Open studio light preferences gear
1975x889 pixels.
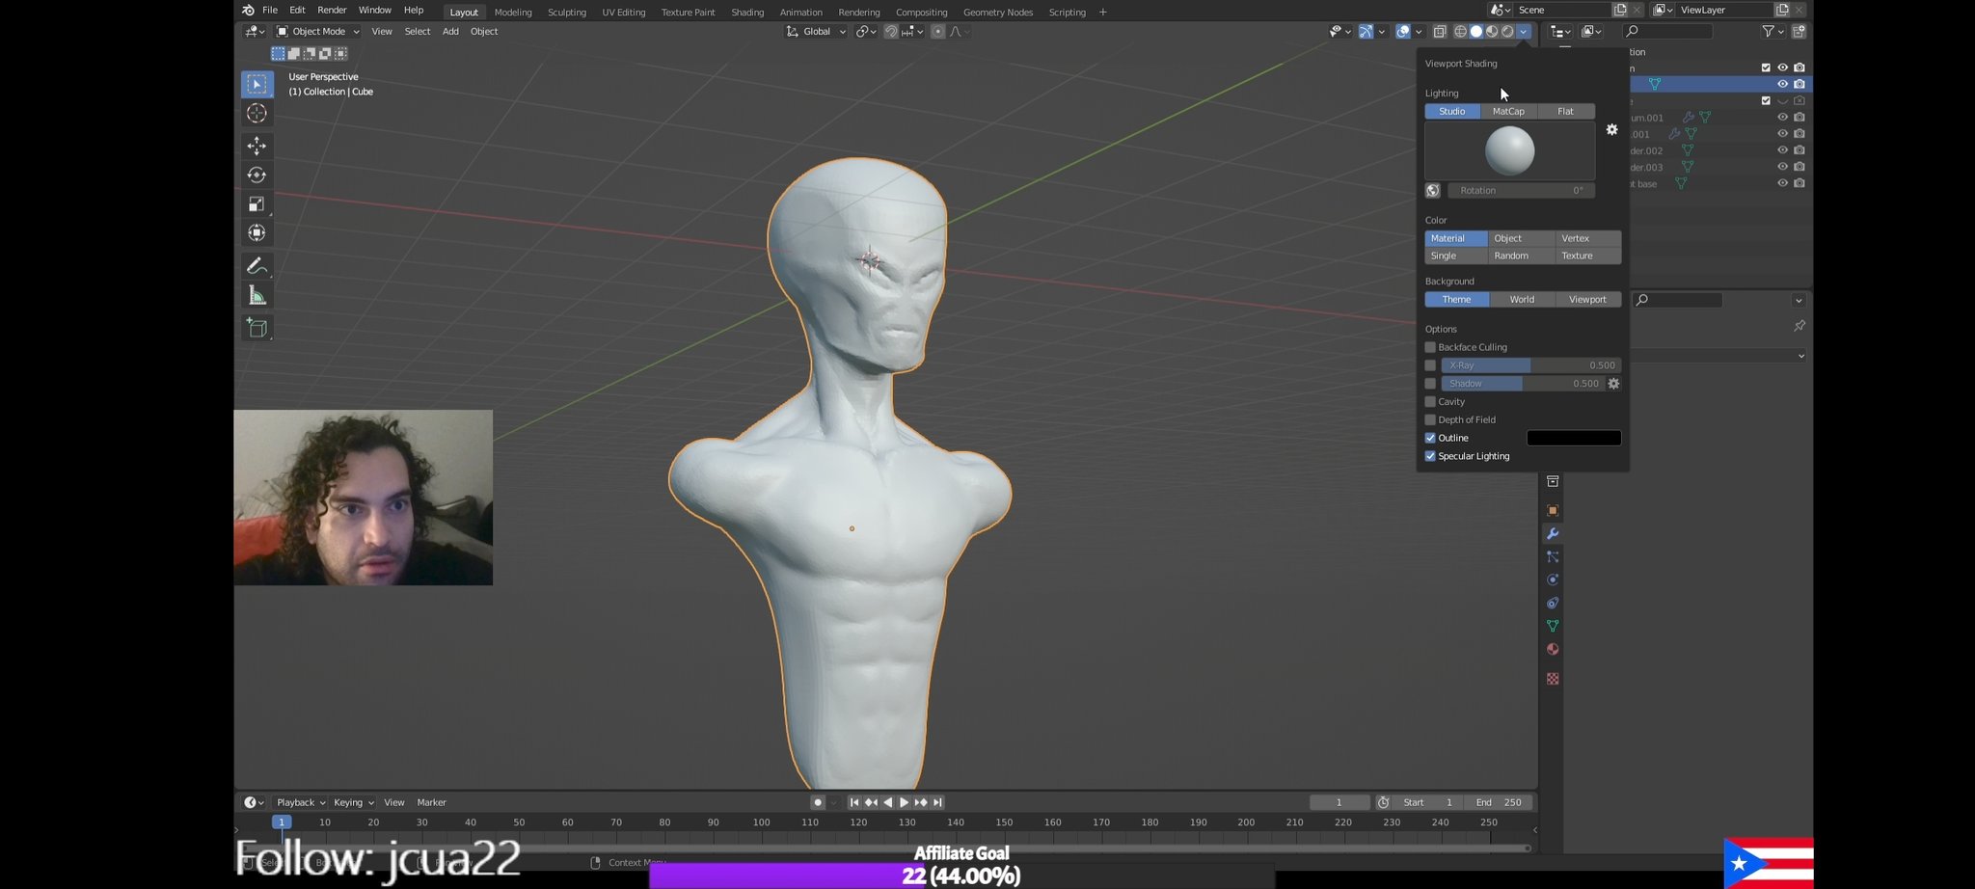1611,129
